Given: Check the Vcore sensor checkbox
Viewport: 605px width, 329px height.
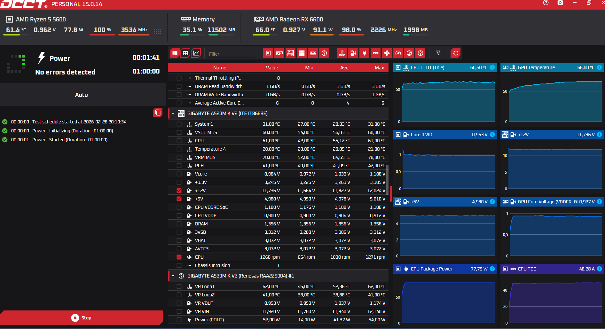Looking at the screenshot, I should pyautogui.click(x=179, y=174).
